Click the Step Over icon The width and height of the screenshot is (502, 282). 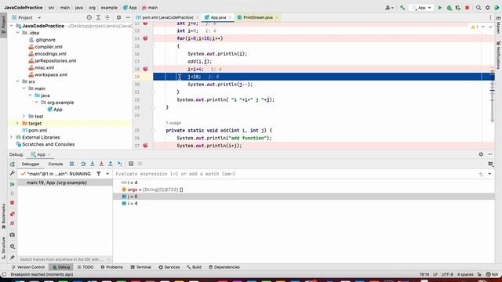(83, 164)
